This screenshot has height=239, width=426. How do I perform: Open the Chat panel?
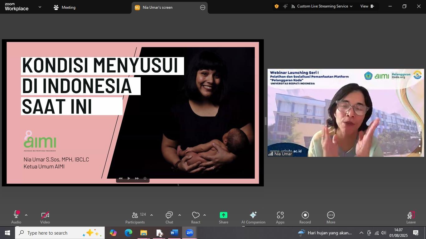[169, 217]
